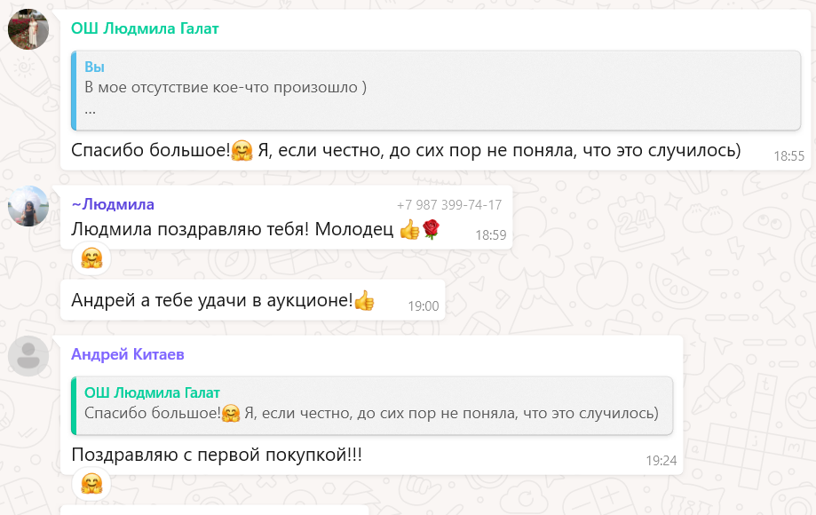Open sender name "Андрей Китаев"
The height and width of the screenshot is (515, 816).
pyautogui.click(x=128, y=354)
